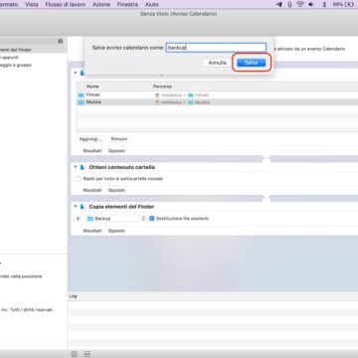Click Risultati under Copia elementi del Finder
The height and width of the screenshot is (358, 358).
(x=92, y=231)
